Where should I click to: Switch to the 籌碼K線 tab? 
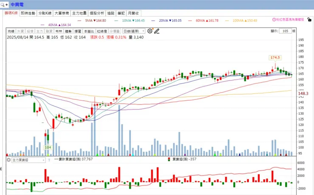pos(11,13)
